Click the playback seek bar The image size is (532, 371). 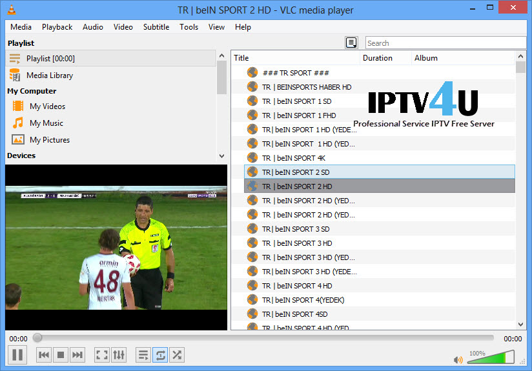point(263,337)
